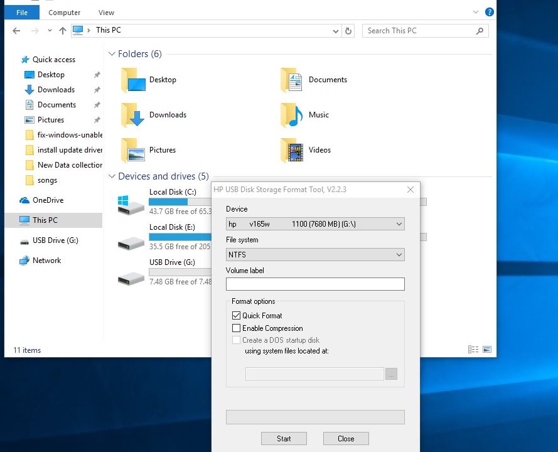Viewport: 558px width, 452px height.
Task: Open the Downloads folder icon in Folders
Action: tap(133, 115)
